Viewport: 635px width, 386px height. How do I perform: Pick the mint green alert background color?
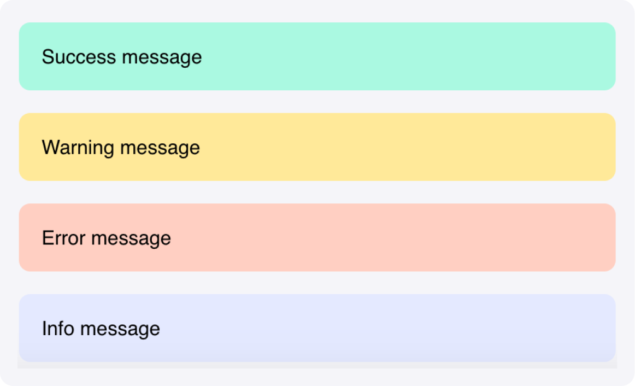coord(317,56)
